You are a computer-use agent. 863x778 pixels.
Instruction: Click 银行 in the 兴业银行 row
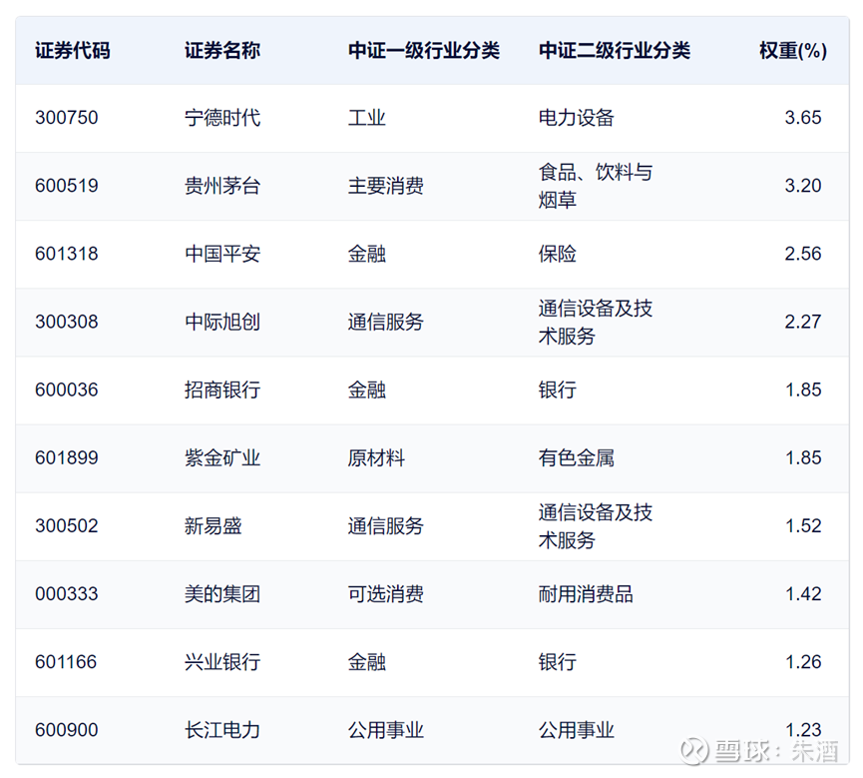(x=558, y=662)
